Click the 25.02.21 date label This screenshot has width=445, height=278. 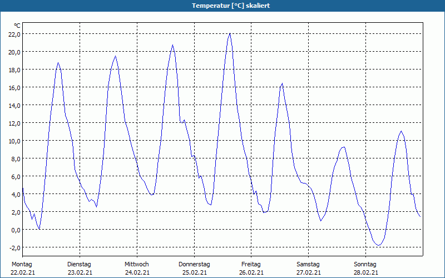point(194,272)
